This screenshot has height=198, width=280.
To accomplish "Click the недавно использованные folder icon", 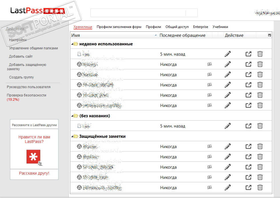I will [x=76, y=44].
